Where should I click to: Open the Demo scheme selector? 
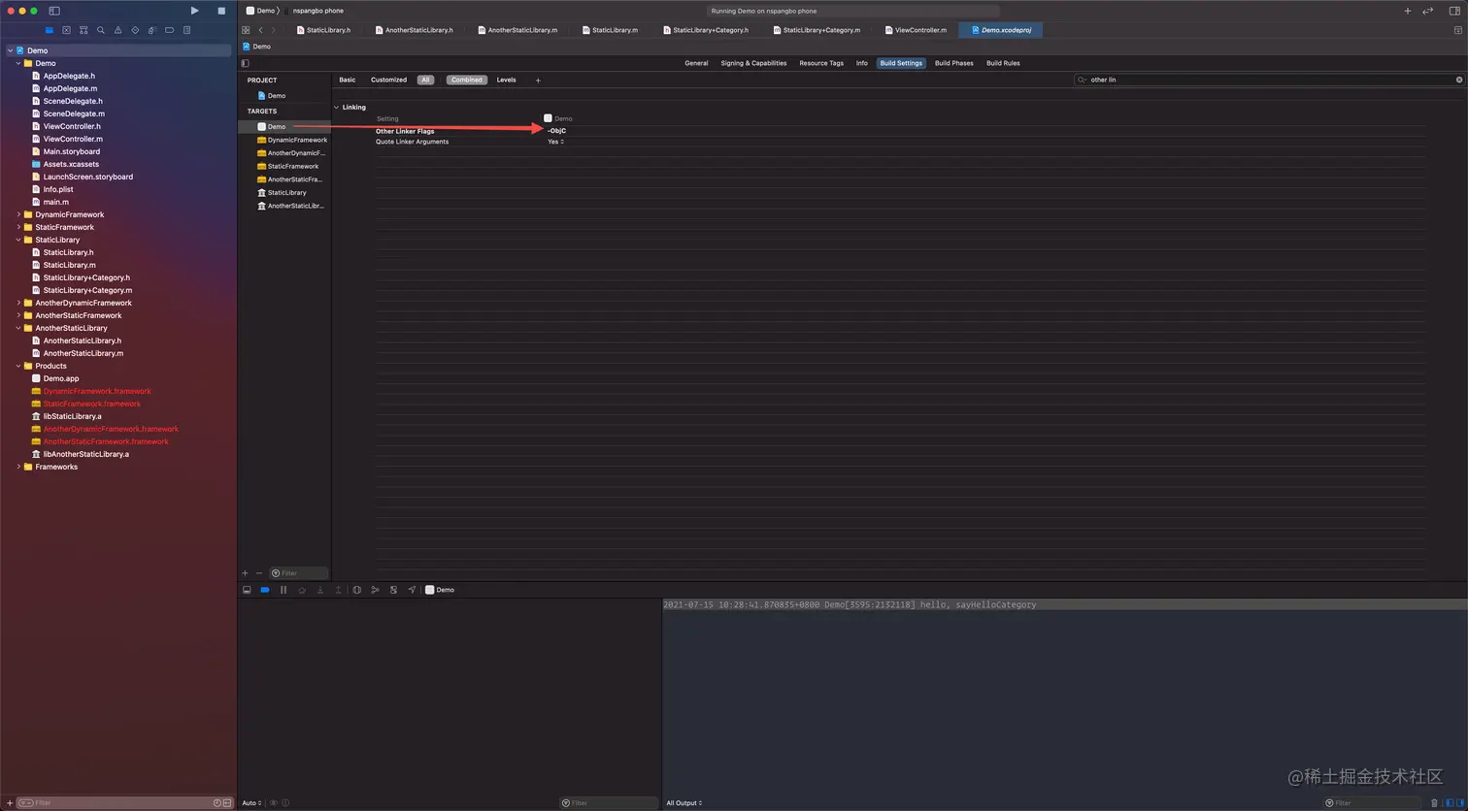(261, 11)
